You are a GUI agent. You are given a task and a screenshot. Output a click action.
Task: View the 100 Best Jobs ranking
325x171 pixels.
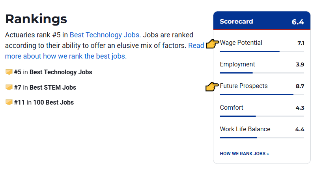click(53, 103)
